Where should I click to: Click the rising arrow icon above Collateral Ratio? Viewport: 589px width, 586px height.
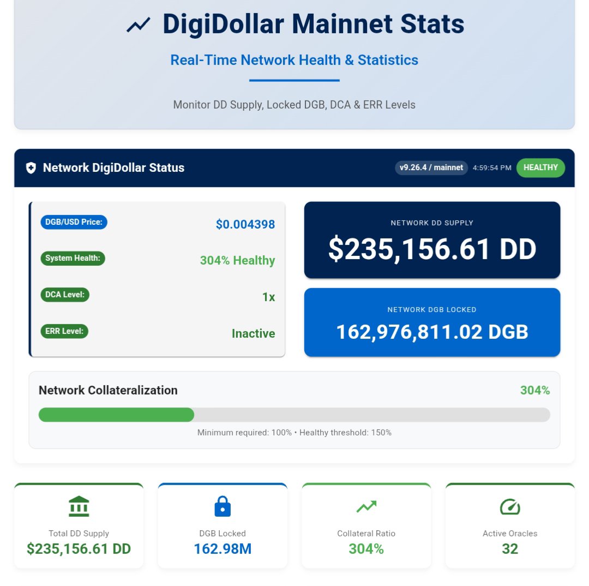point(366,506)
